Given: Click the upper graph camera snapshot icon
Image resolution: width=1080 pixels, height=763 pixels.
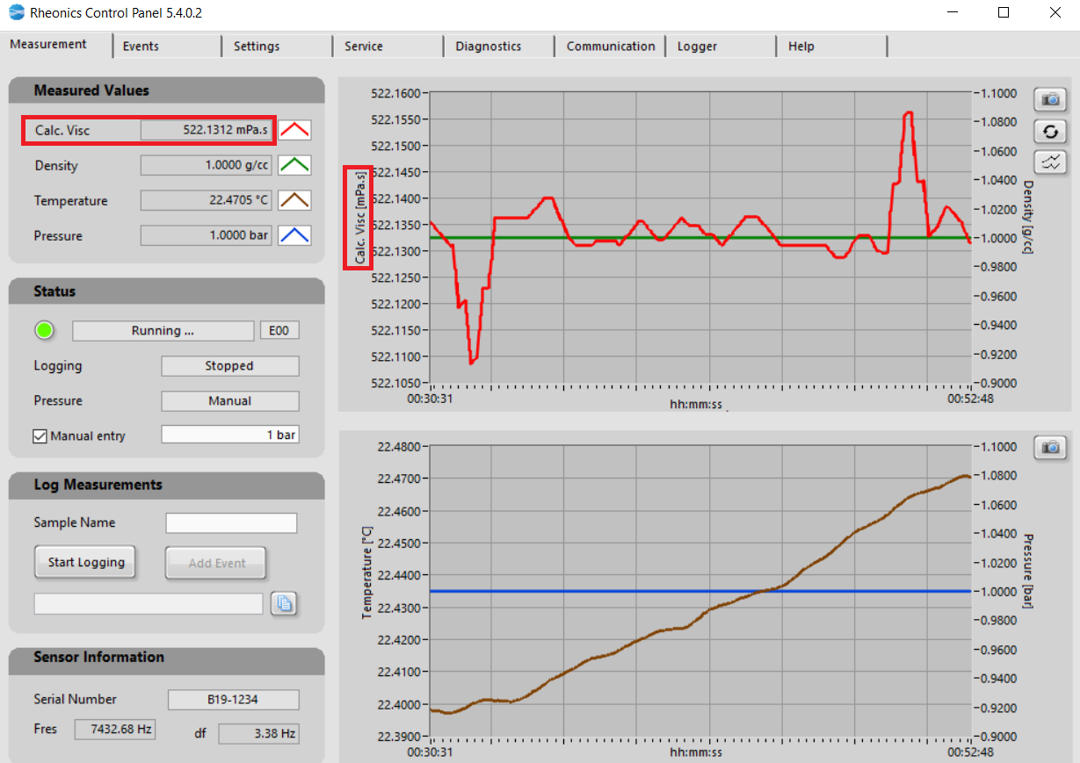Looking at the screenshot, I should pos(1050,99).
